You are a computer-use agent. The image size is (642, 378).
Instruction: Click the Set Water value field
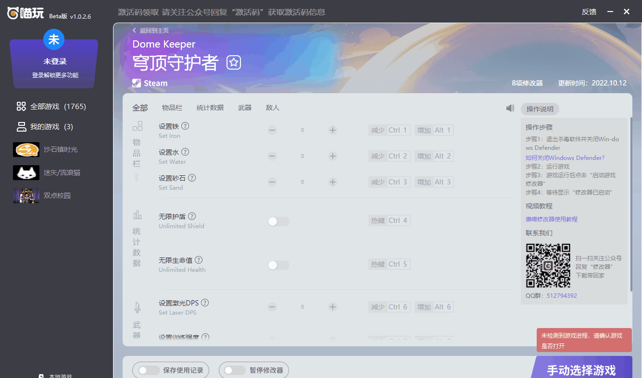click(x=302, y=156)
